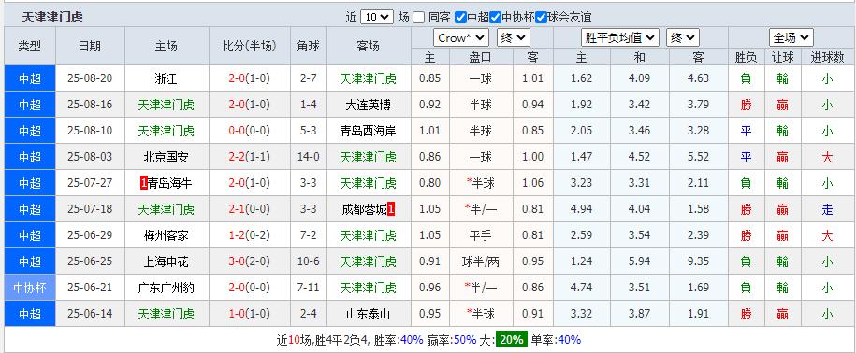Click the 大 result in 北京国安 row

click(827, 157)
